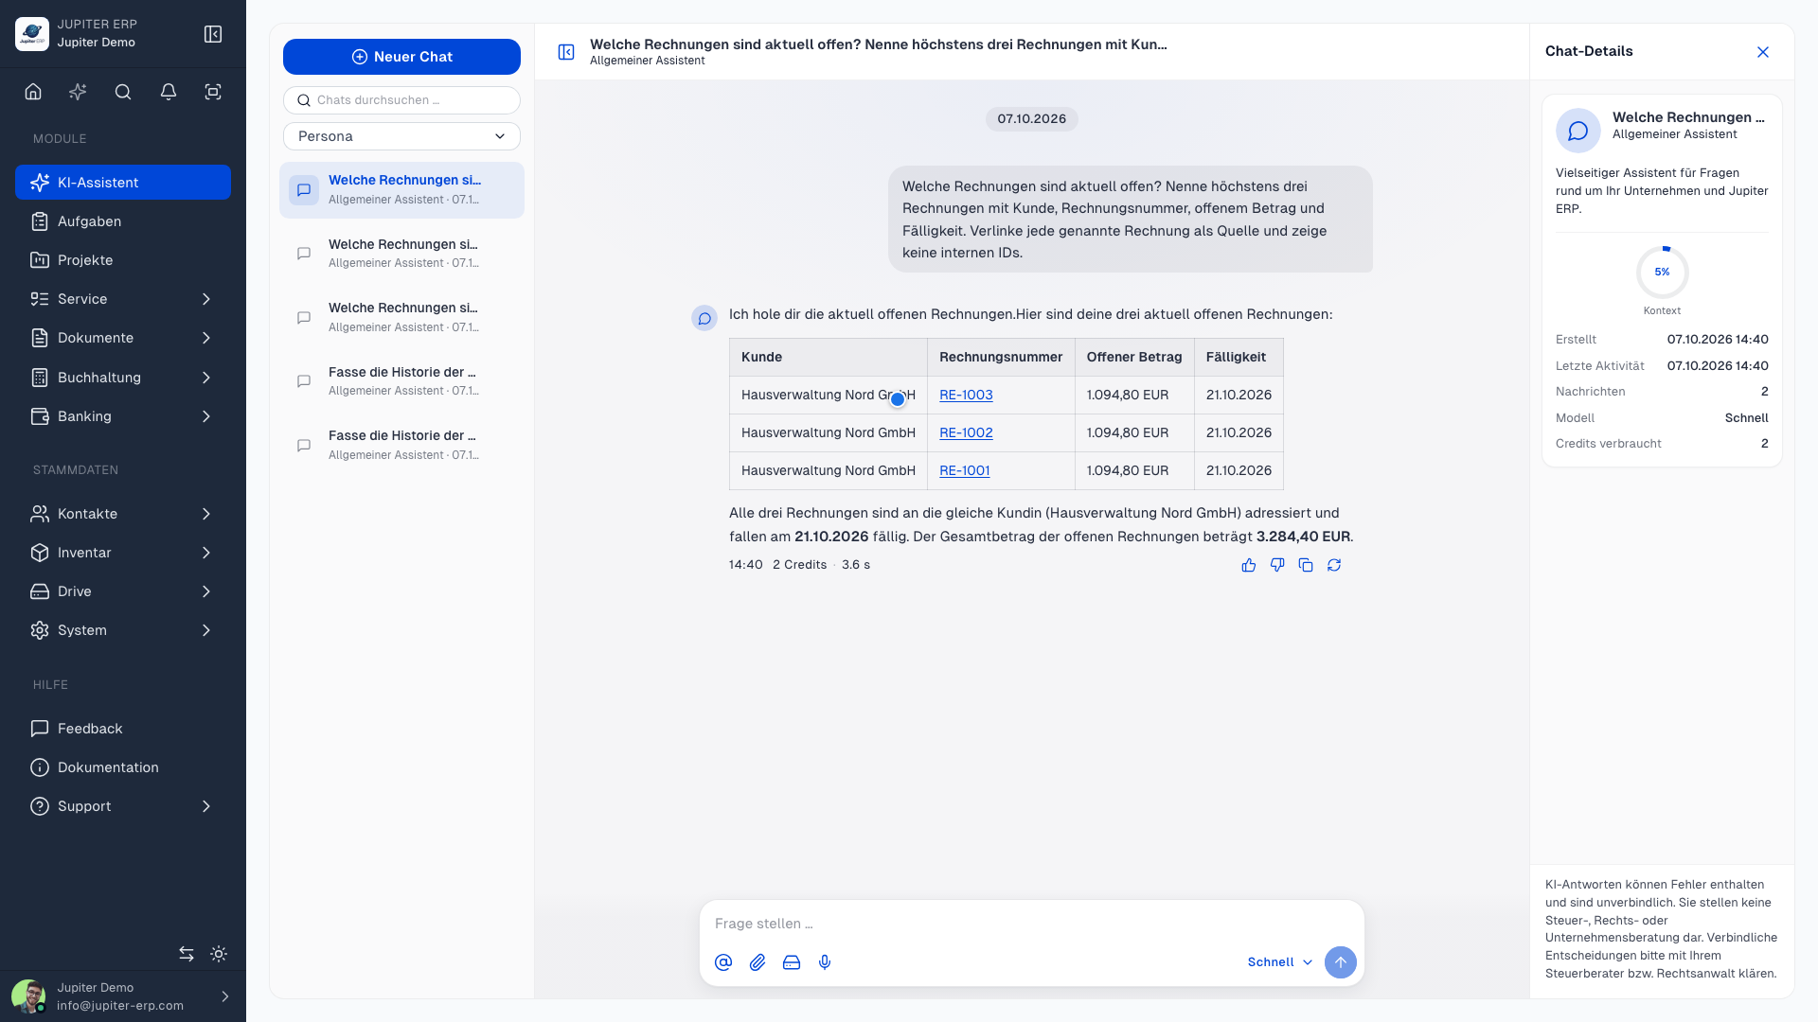
Task: Give thumbs up to the answer
Action: (x=1249, y=565)
